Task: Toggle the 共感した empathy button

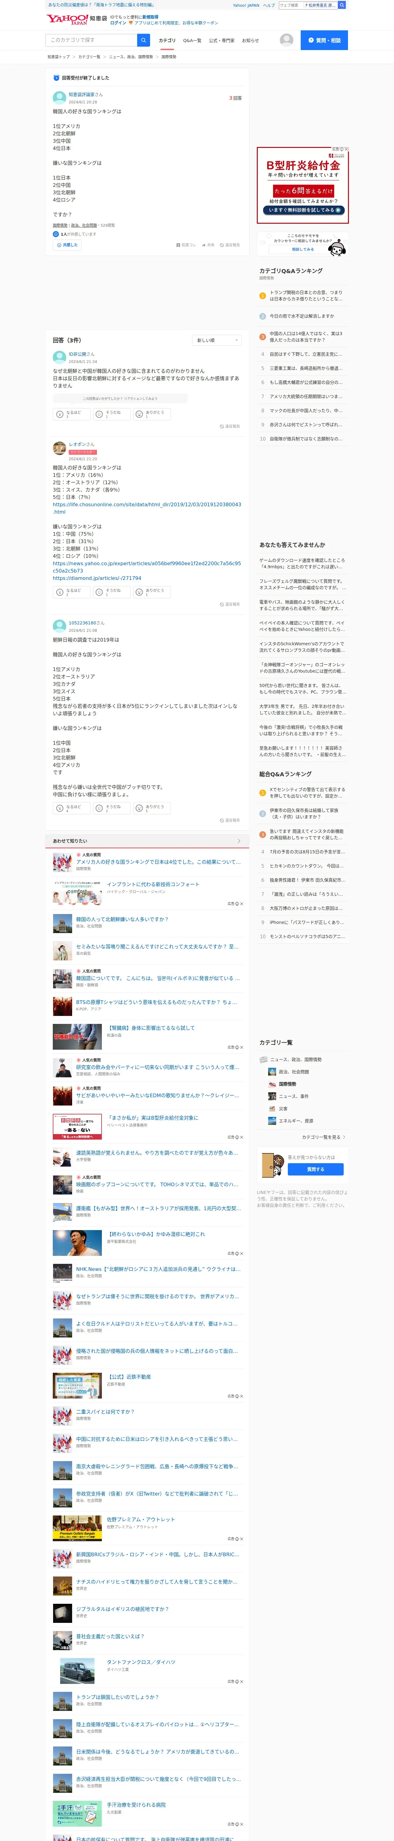Action: [x=67, y=245]
